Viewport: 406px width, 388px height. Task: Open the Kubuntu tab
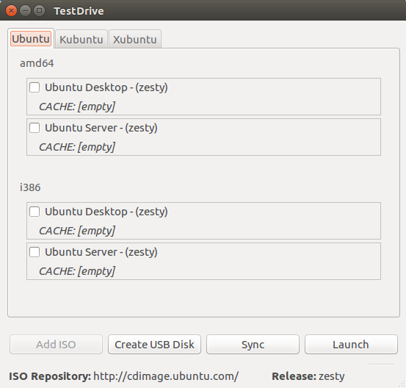coord(81,40)
